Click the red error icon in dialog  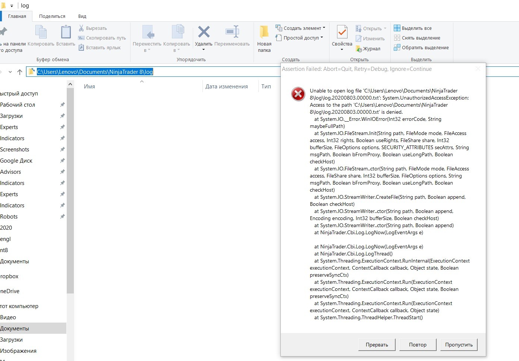[x=298, y=94]
